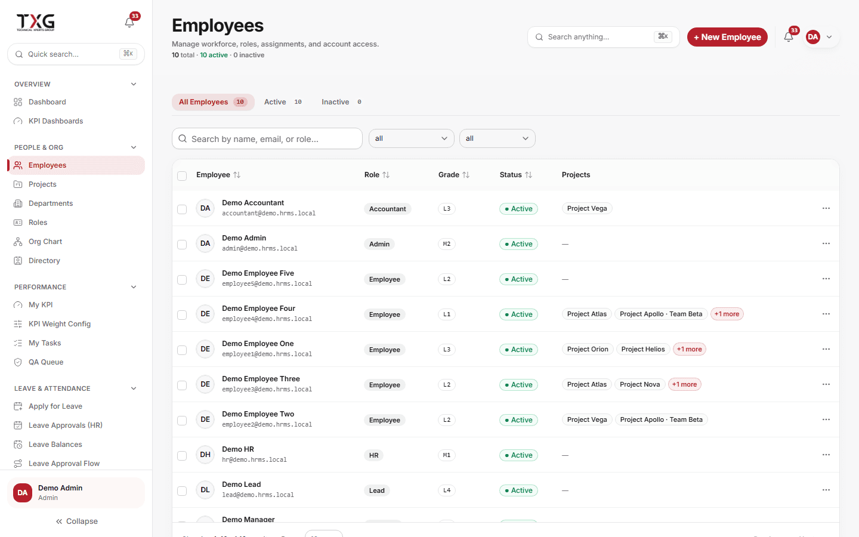The image size is (859, 537).
Task: Open row actions for Demo Employee Four
Action: [826, 314]
